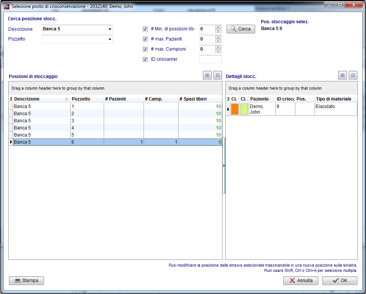This screenshot has height=294, width=366.
Task: Toggle the ID criocarrier checkbox
Action: click(x=145, y=59)
